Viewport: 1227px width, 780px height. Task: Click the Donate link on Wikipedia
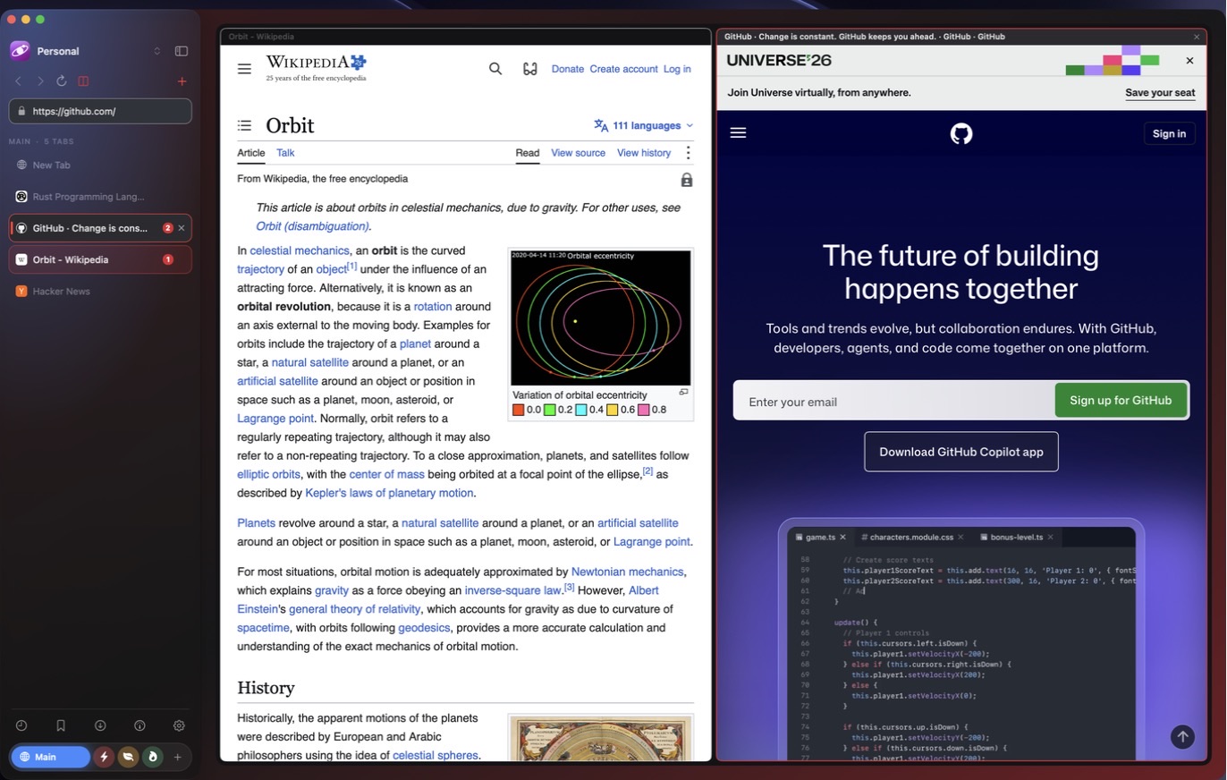568,69
